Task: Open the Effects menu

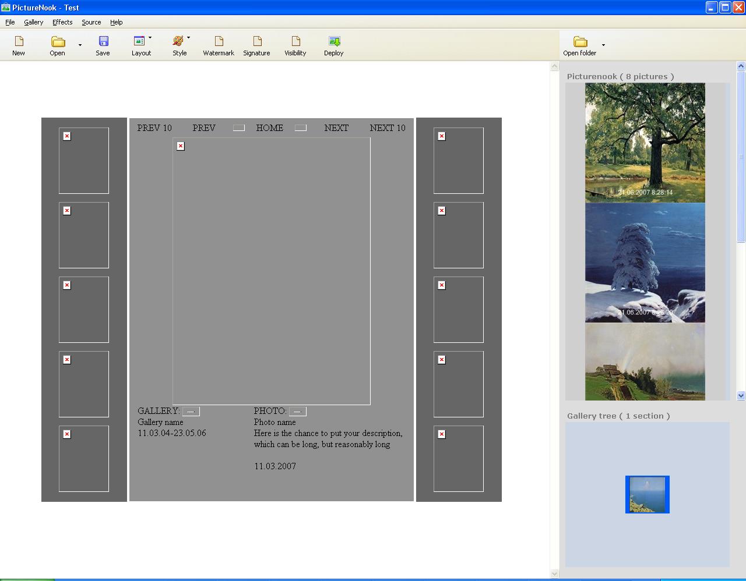Action: click(x=62, y=22)
